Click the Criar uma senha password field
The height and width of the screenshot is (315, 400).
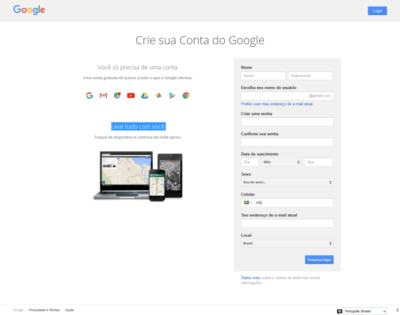(287, 121)
